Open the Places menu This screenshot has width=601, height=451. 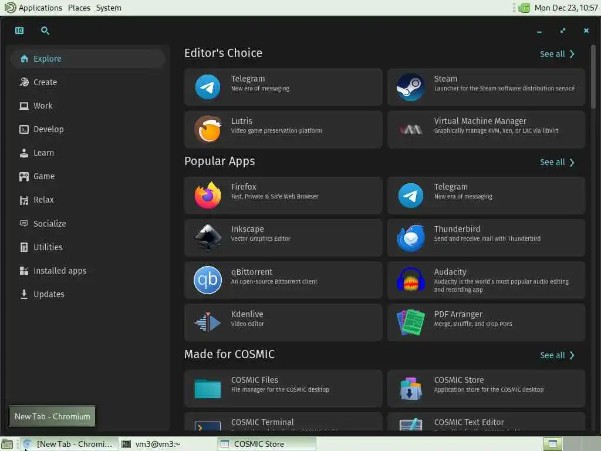[79, 8]
